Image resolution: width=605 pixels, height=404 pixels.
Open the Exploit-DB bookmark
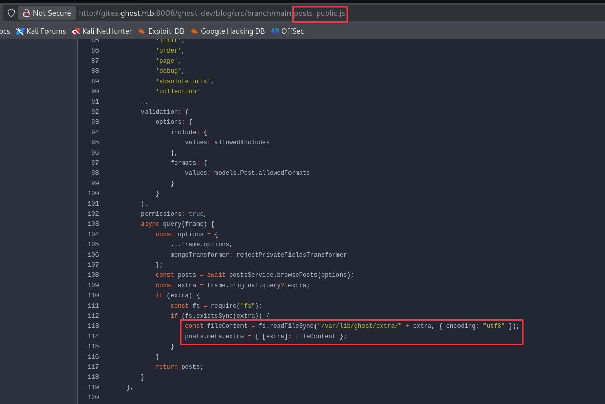161,31
